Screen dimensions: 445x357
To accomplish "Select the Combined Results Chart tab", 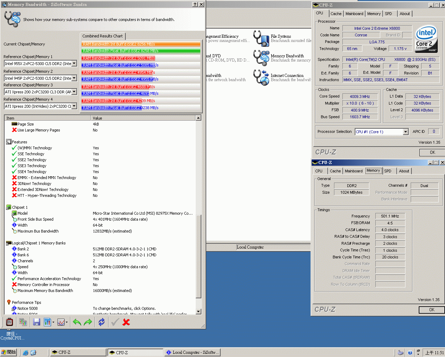I will point(103,36).
